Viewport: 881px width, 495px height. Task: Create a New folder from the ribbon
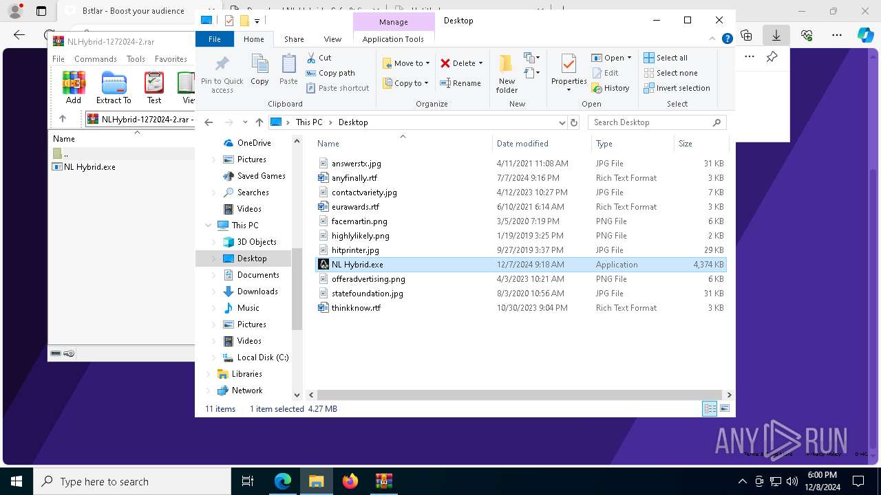[507, 74]
